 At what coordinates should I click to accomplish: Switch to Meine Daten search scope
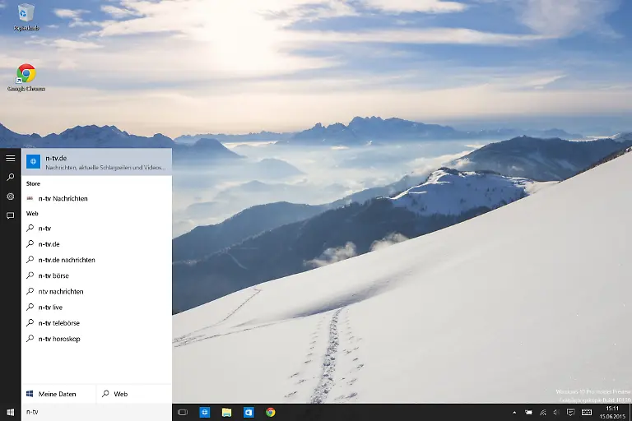click(x=58, y=394)
